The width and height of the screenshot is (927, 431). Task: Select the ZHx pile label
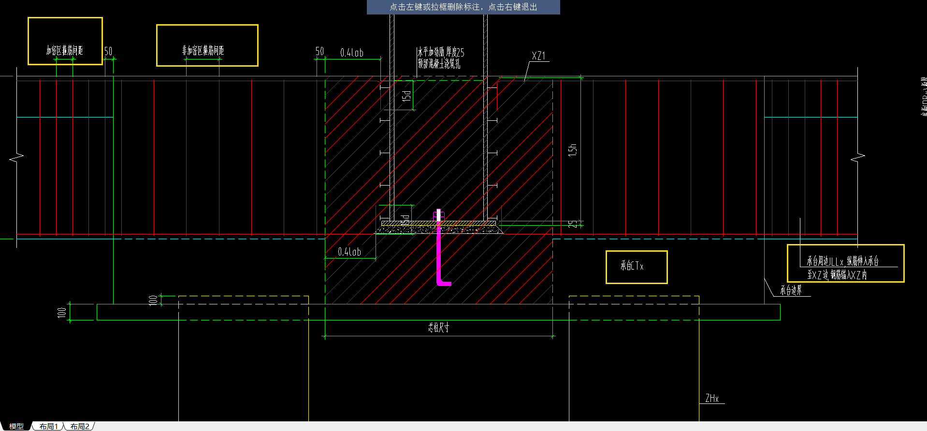click(712, 398)
